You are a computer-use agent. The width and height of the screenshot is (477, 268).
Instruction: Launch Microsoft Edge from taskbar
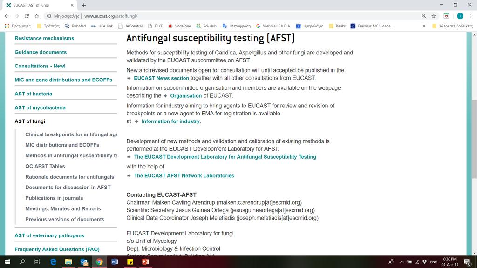(x=53, y=262)
